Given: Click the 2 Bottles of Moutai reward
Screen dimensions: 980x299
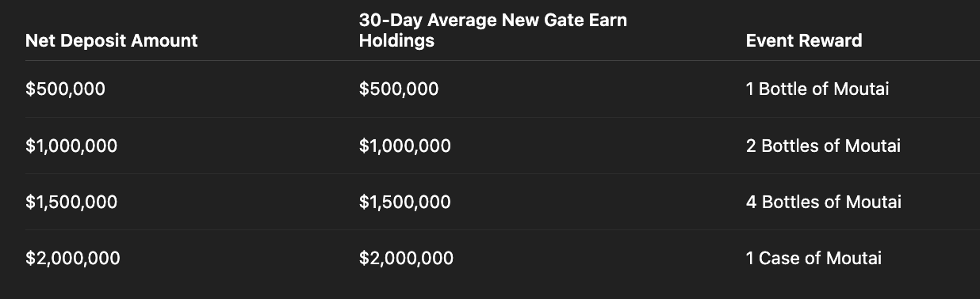Looking at the screenshot, I should point(823,146).
